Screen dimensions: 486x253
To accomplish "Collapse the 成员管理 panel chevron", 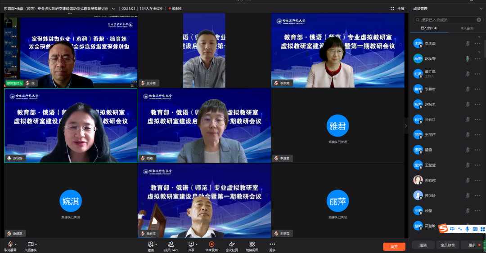I will tap(481, 9).
